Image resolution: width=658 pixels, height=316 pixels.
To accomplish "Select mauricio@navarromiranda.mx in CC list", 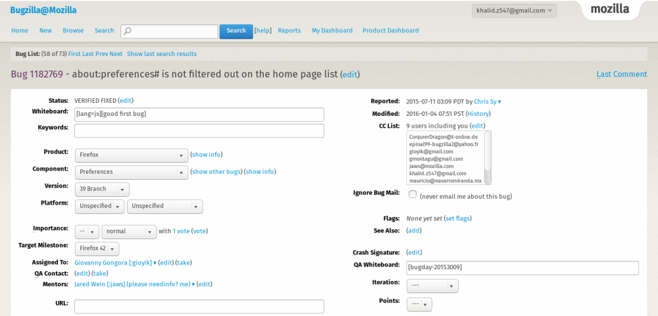I will [445, 181].
